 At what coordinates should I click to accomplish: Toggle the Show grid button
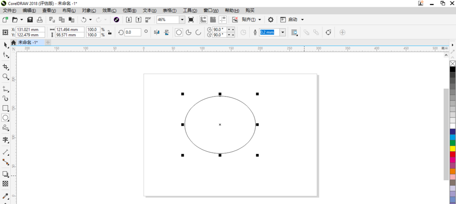[213, 20]
